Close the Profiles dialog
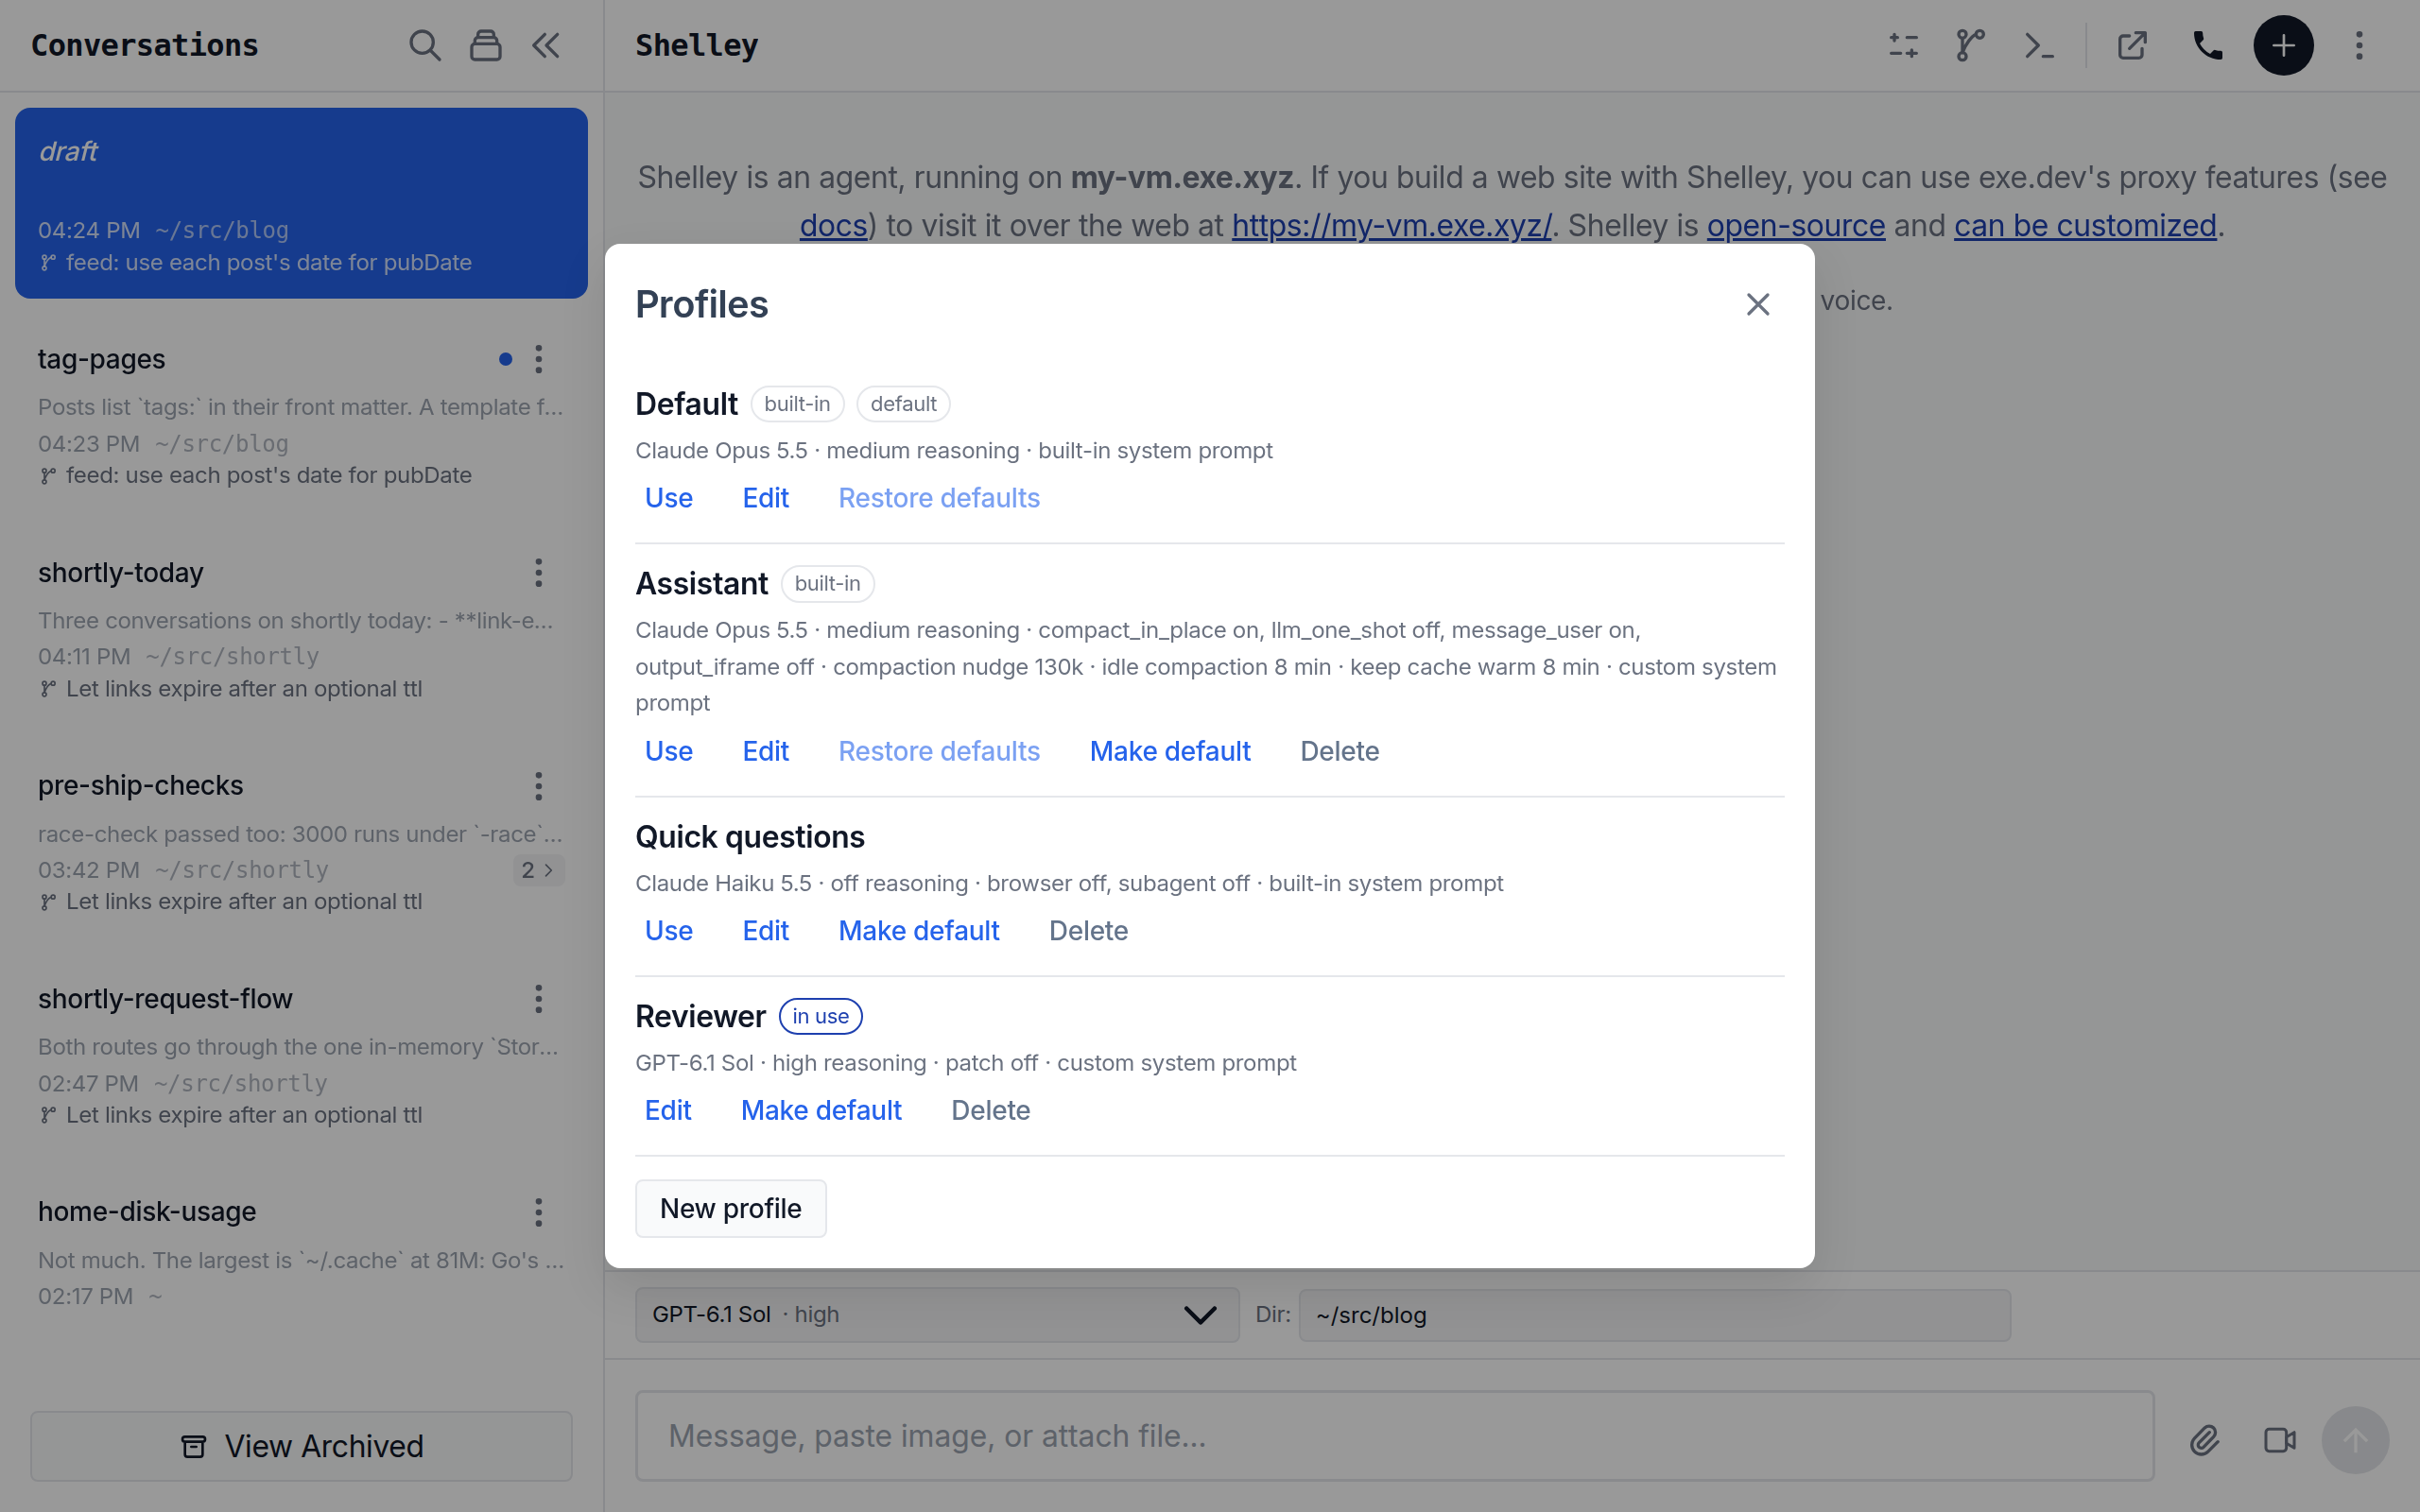 point(1757,304)
